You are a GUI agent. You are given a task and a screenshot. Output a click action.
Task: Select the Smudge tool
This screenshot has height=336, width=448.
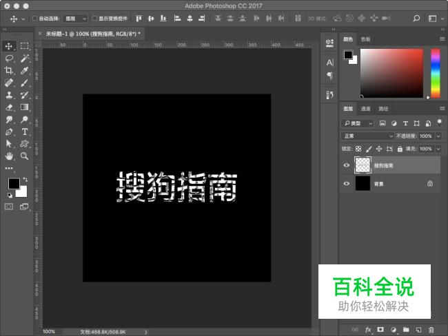tap(9, 119)
